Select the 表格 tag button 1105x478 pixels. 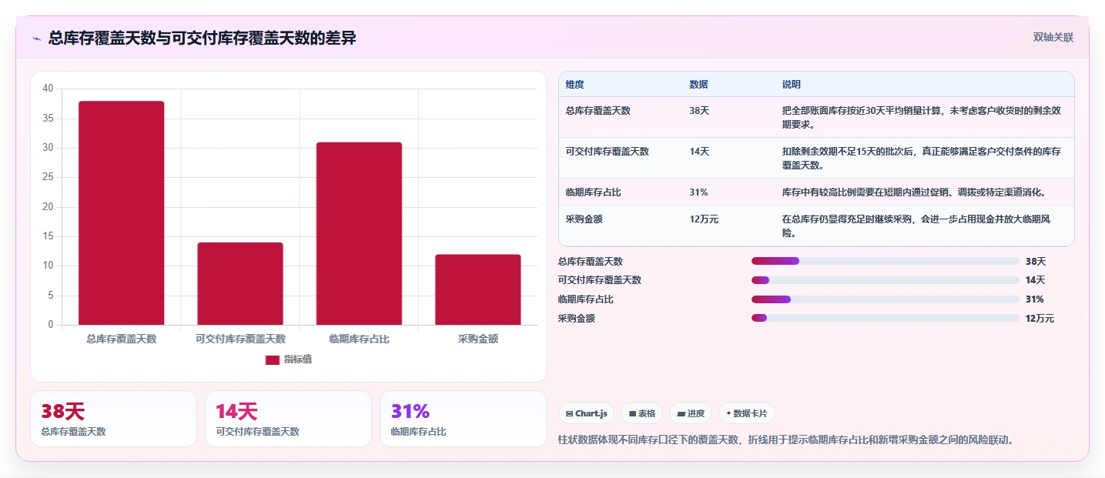[641, 413]
